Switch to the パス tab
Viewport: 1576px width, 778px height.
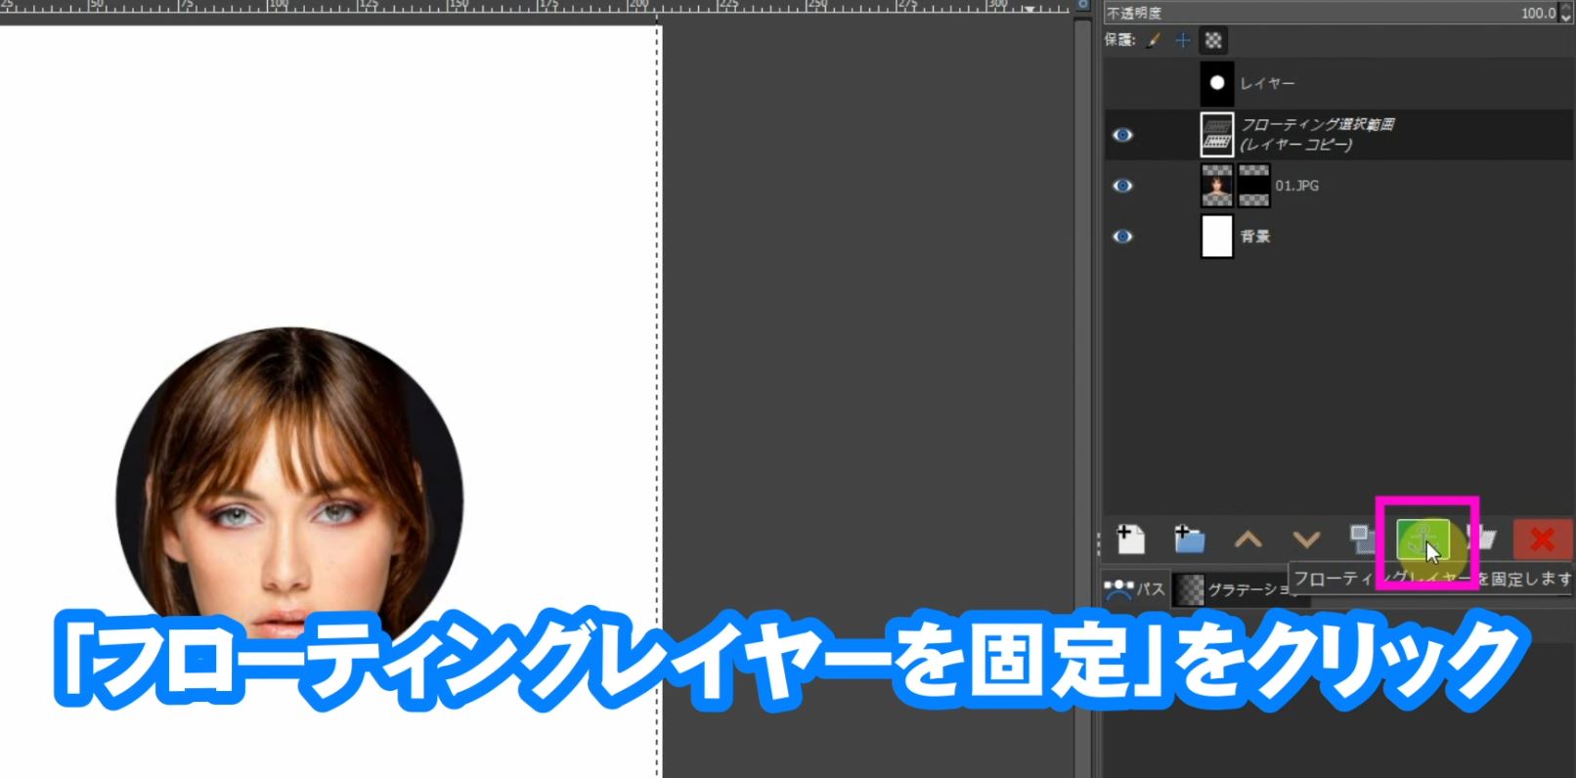coord(1134,589)
